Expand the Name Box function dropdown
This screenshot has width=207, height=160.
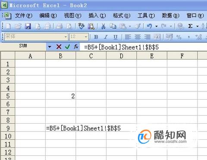pyautogui.click(x=50, y=47)
